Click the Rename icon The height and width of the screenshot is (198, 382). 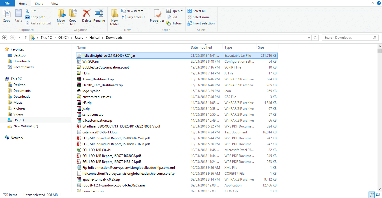point(99,13)
